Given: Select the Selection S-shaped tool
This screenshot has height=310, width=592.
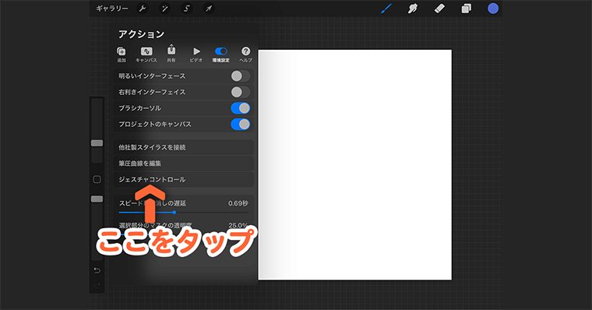Looking at the screenshot, I should pos(186,9).
